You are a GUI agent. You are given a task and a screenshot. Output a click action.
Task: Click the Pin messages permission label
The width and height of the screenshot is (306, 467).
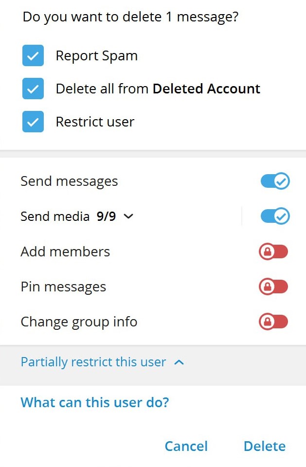click(x=63, y=287)
